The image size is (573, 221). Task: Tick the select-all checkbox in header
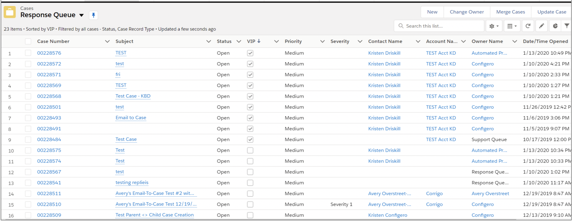click(28, 41)
